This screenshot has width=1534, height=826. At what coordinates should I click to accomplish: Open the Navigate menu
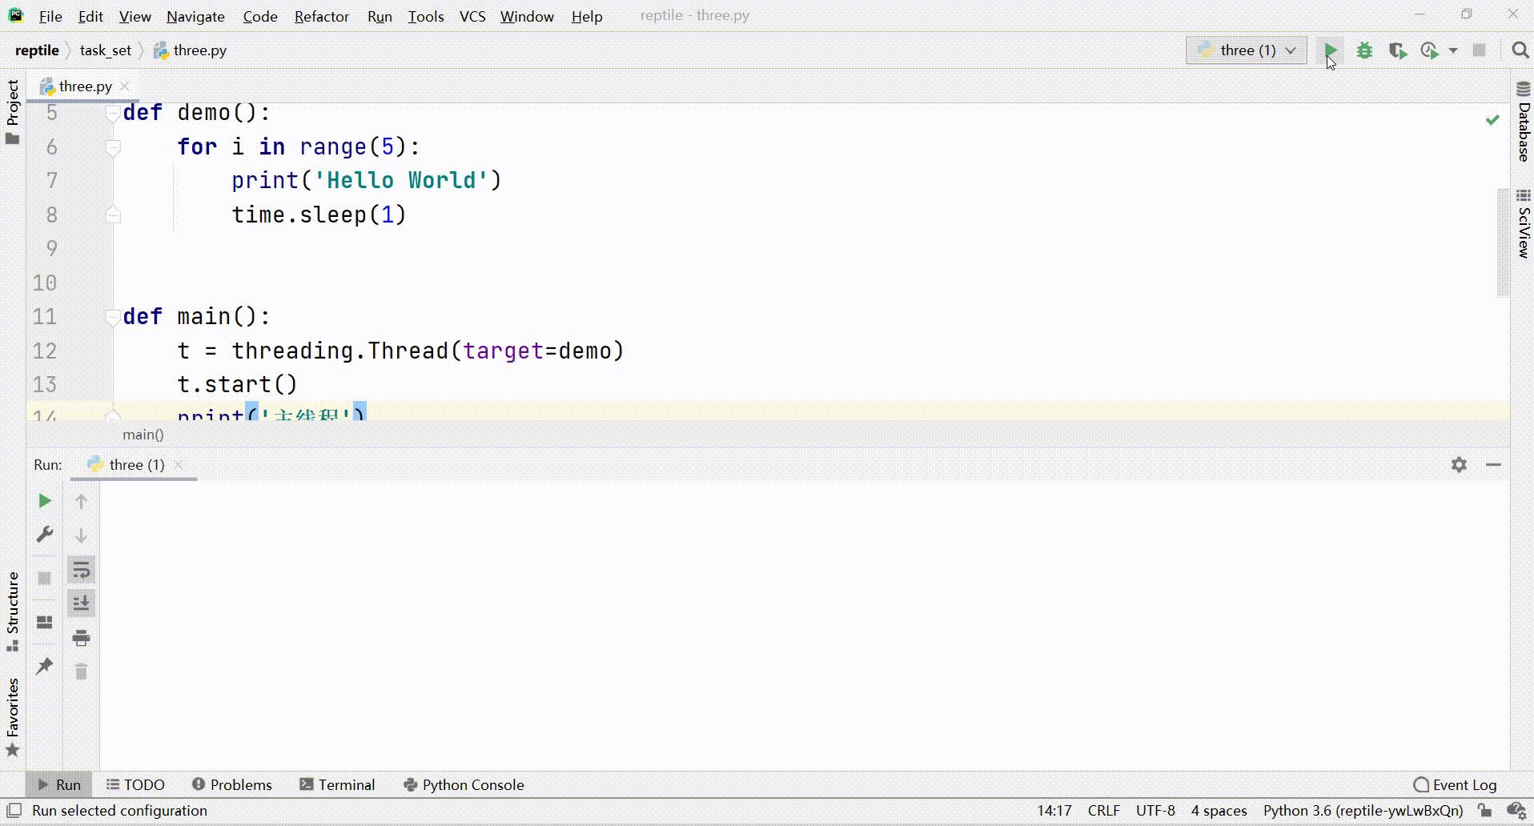click(x=195, y=16)
